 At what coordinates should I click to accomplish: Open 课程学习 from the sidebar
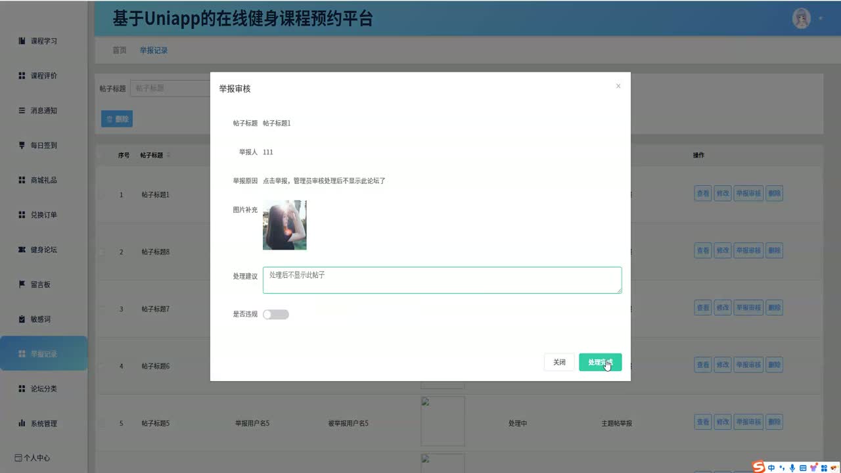(x=43, y=41)
